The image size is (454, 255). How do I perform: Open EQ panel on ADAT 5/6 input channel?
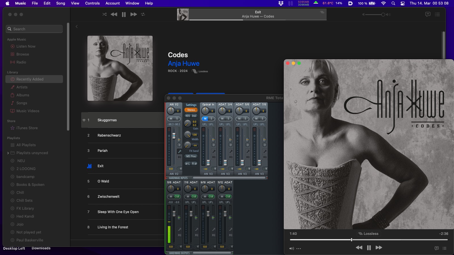pyautogui.click(x=248, y=157)
